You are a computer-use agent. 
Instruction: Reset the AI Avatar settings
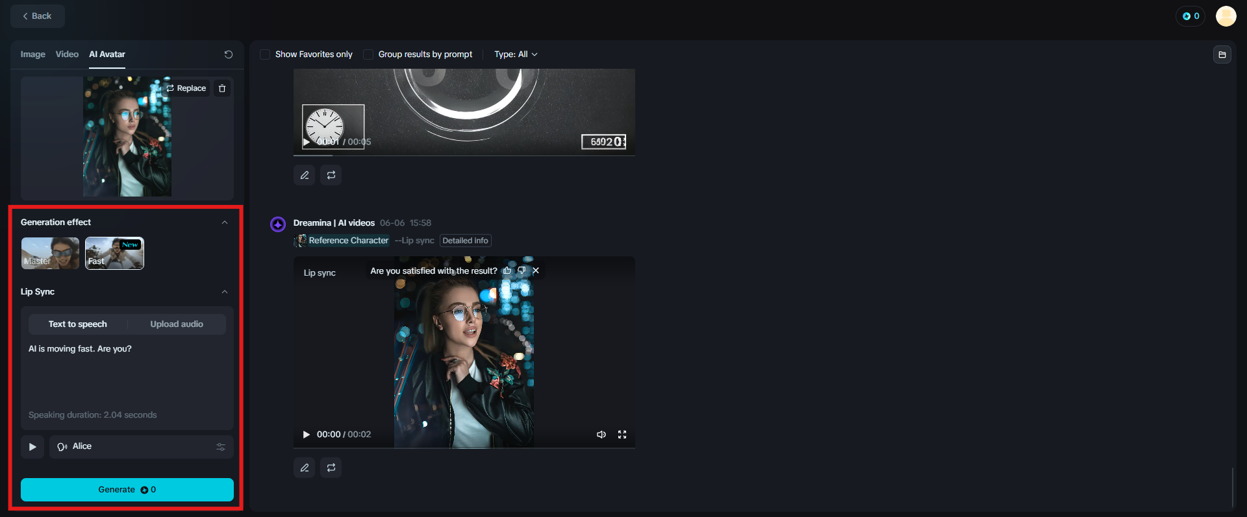click(229, 54)
